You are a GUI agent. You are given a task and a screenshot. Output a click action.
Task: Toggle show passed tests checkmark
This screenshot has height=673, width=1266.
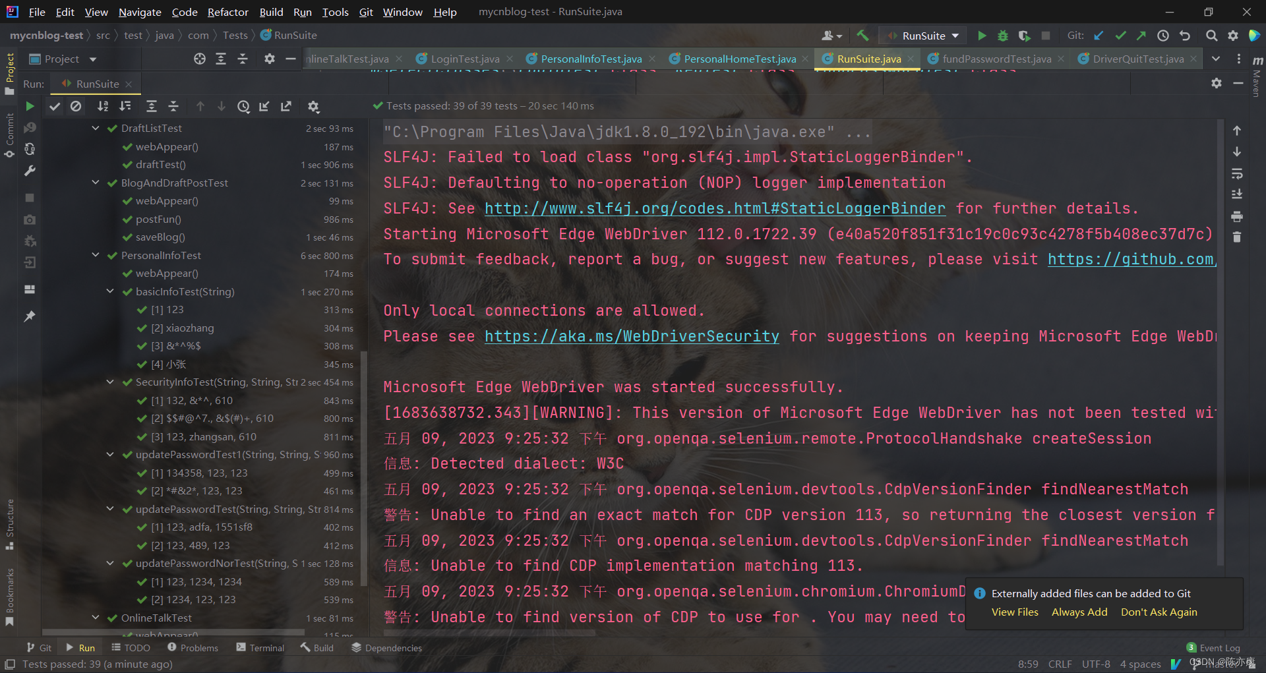coord(55,106)
